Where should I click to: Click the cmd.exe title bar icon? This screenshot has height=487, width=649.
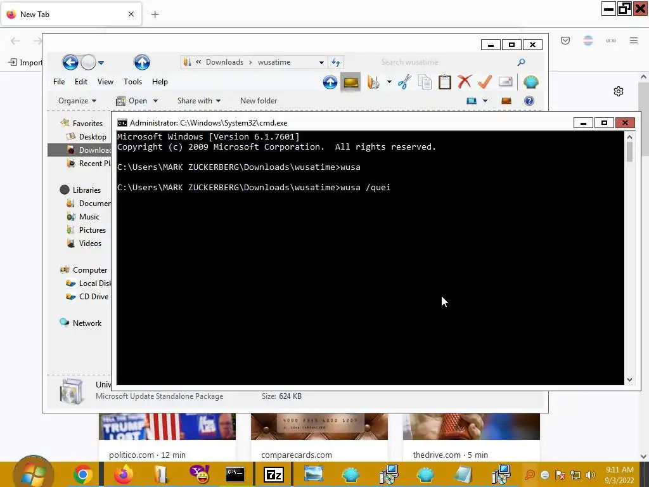[122, 123]
